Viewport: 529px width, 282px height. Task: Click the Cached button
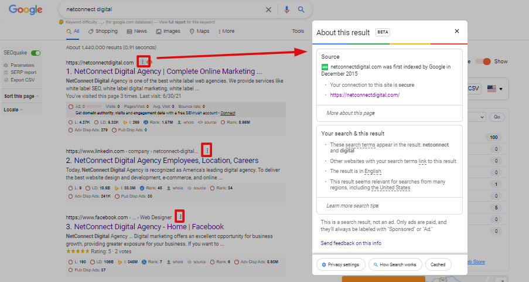click(438, 264)
